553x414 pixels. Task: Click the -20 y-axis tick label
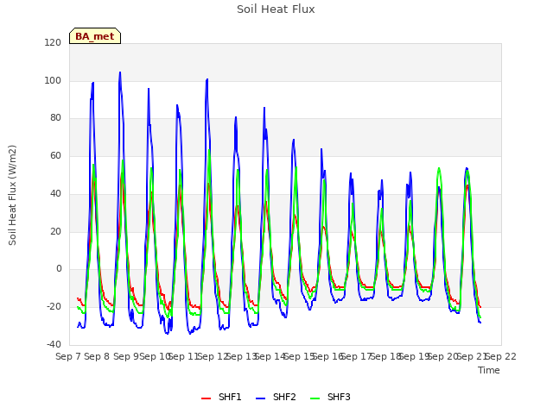tap(54, 307)
